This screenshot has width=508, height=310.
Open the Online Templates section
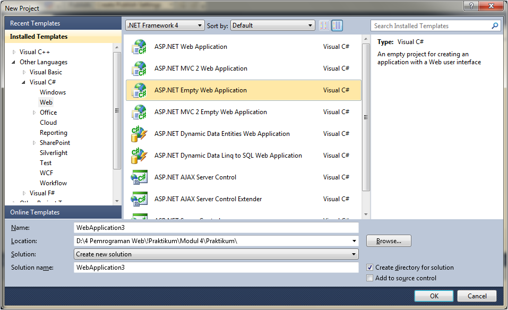click(63, 212)
